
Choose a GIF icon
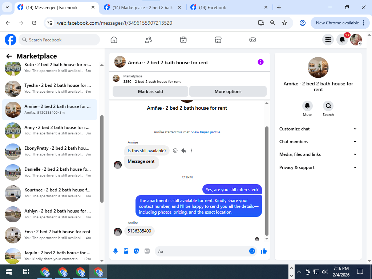[x=147, y=251]
